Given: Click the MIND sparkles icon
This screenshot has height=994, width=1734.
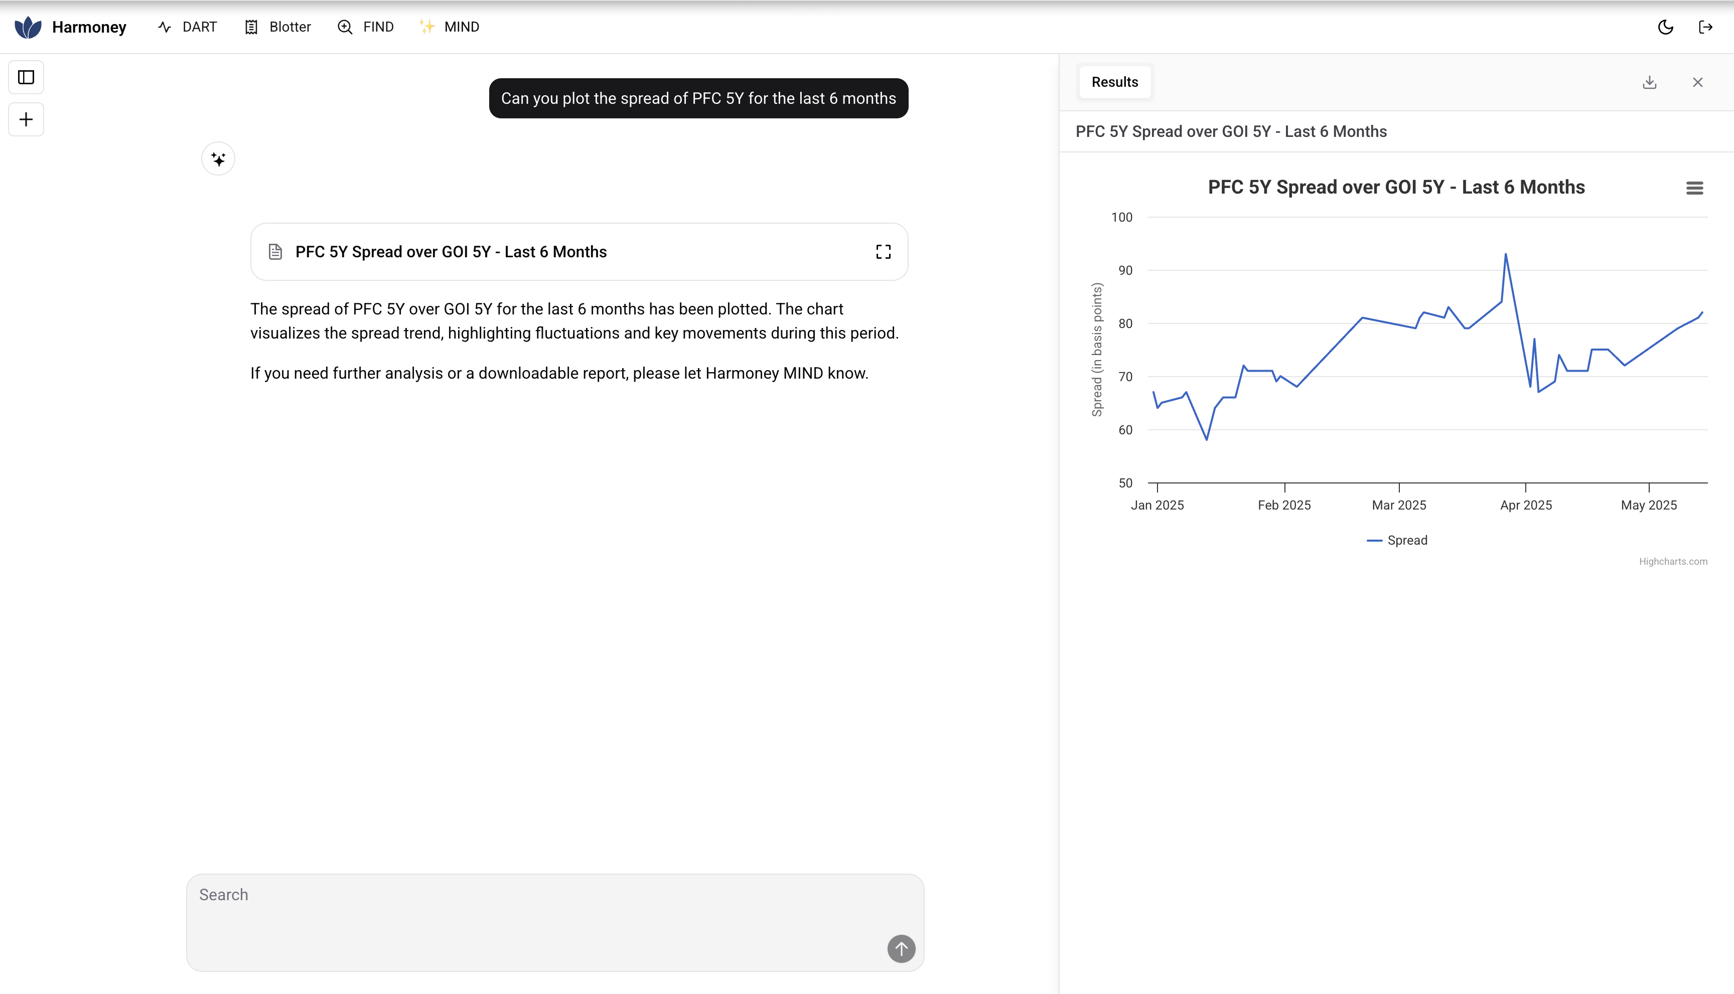Looking at the screenshot, I should point(427,27).
